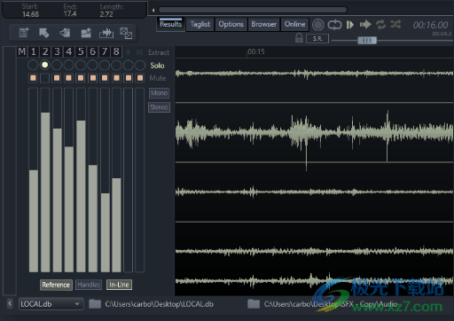Solo channel 3 radio circle
454x321 pixels.
(57, 65)
